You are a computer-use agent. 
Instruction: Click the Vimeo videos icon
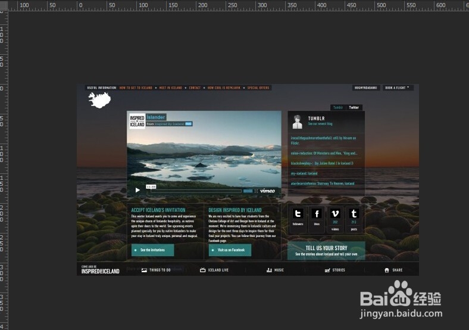pos(335,213)
